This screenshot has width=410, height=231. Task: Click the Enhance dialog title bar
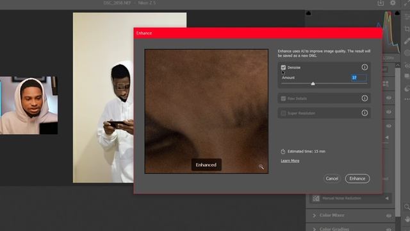[x=258, y=33]
